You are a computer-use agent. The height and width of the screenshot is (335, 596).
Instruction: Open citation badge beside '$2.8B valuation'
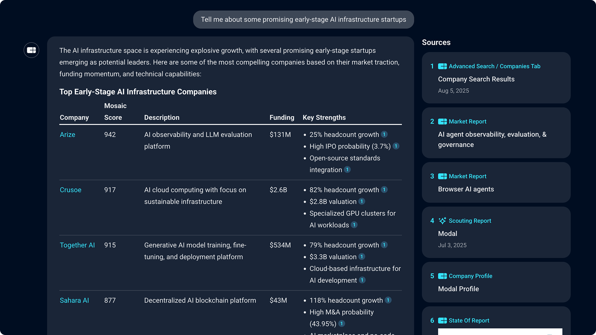coord(362,201)
